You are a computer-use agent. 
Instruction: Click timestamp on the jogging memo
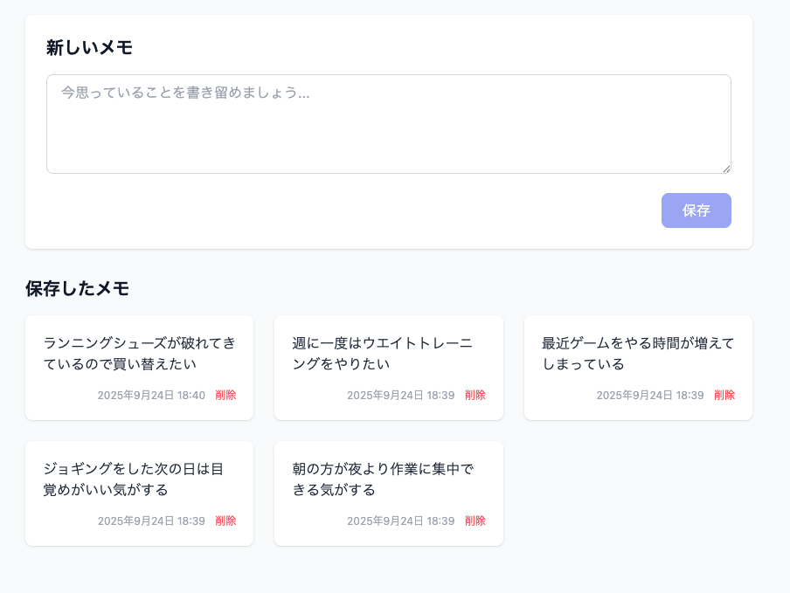[151, 521]
